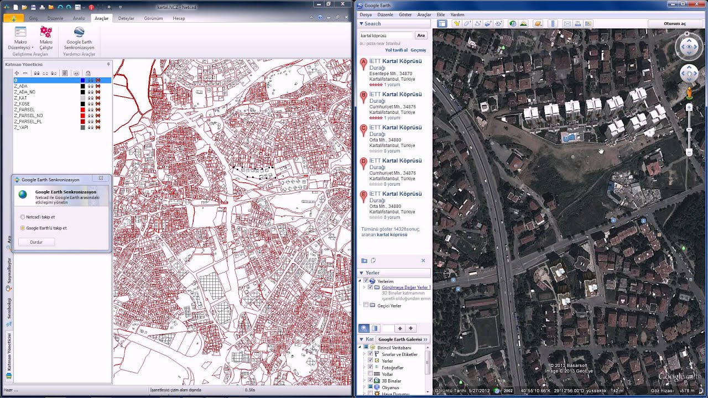Expand Sınırlar ve Etiketler tree node
Image resolution: width=708 pixels, height=398 pixels.
[x=364, y=354]
